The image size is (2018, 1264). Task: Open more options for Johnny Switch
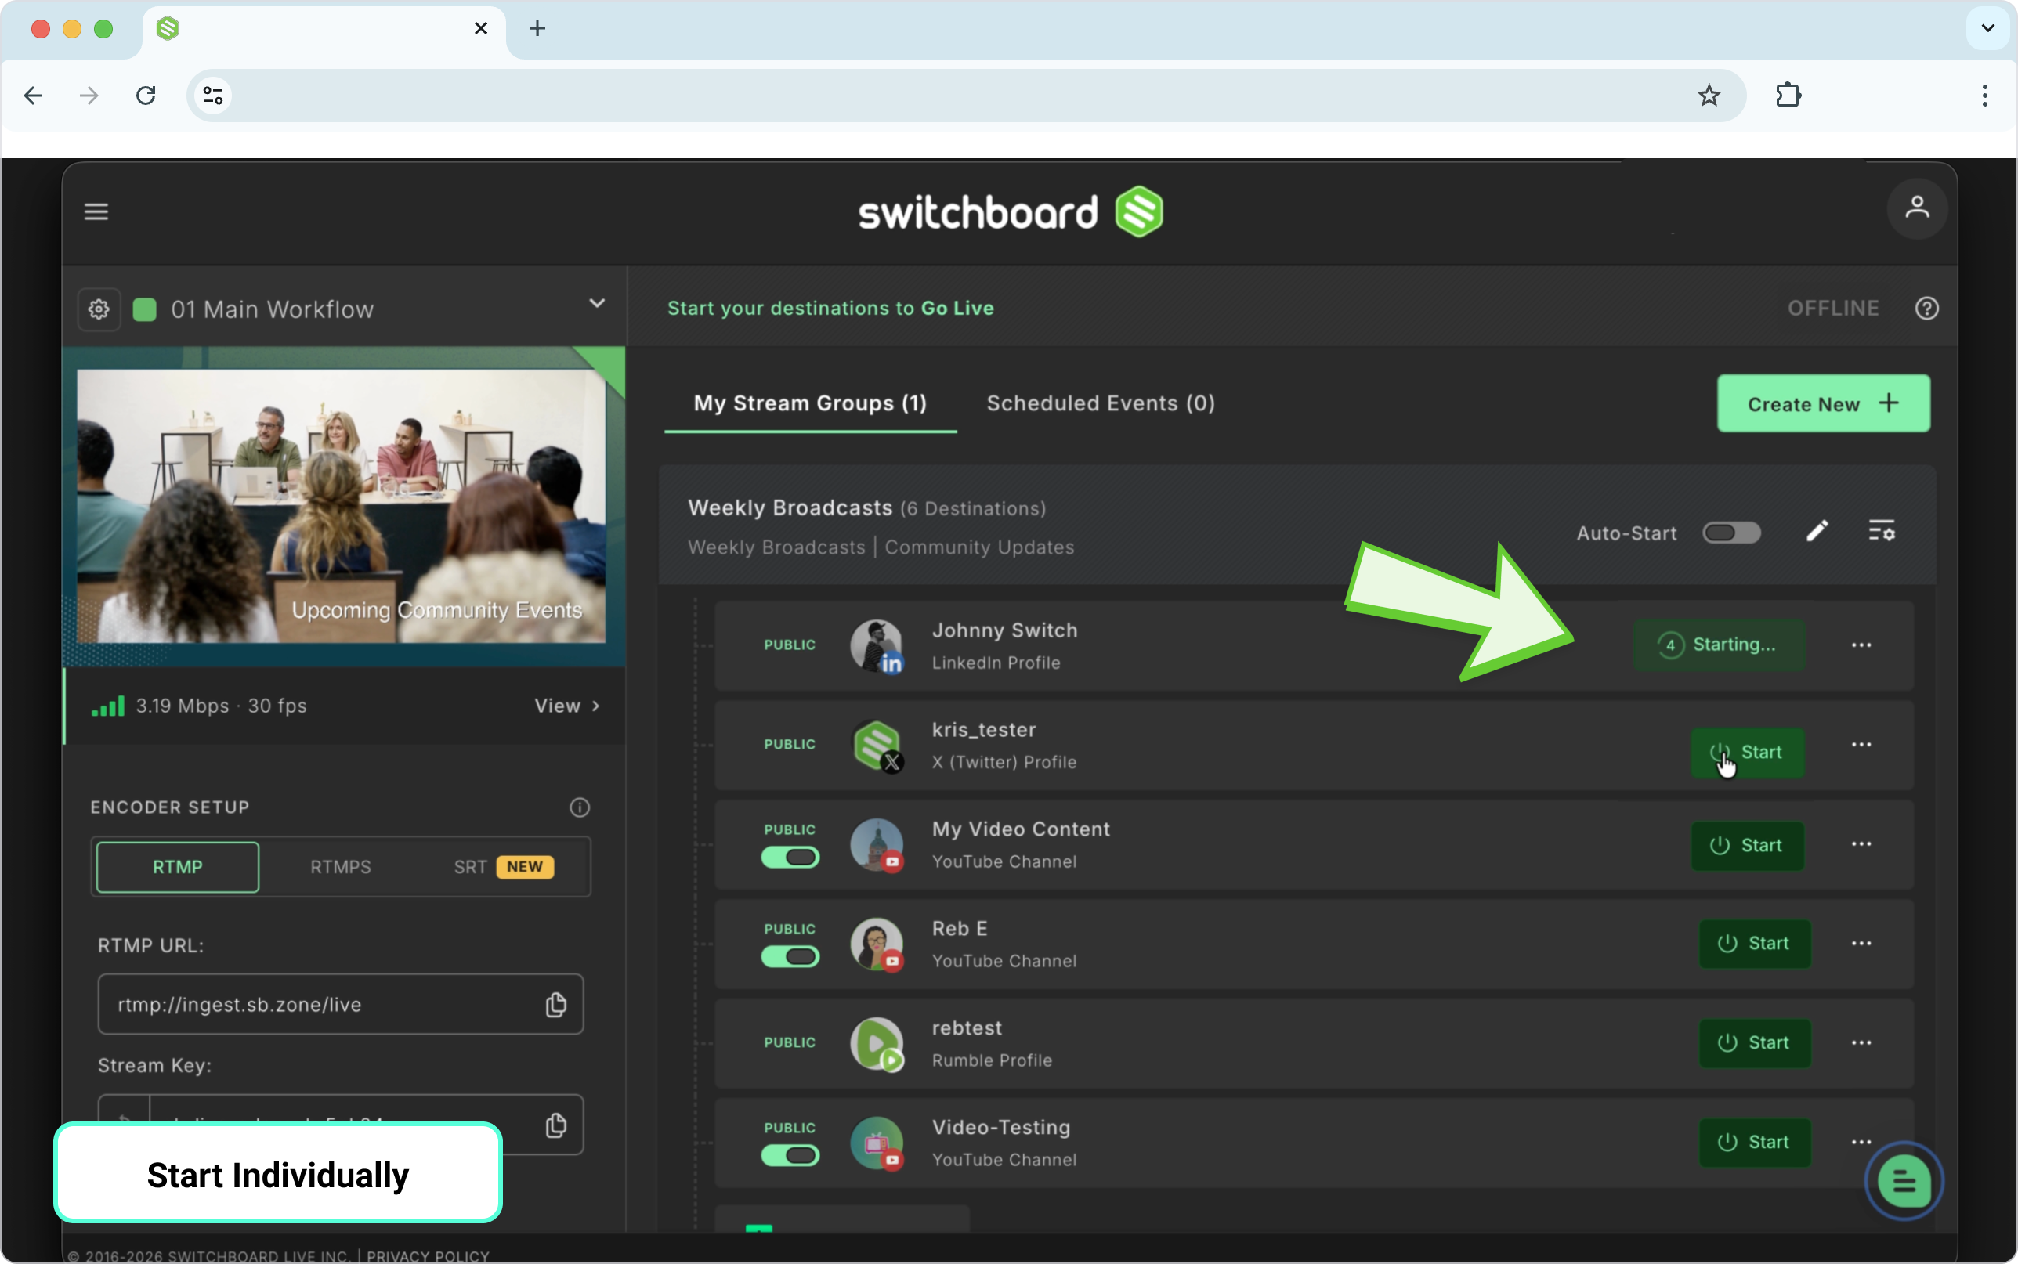click(x=1861, y=645)
